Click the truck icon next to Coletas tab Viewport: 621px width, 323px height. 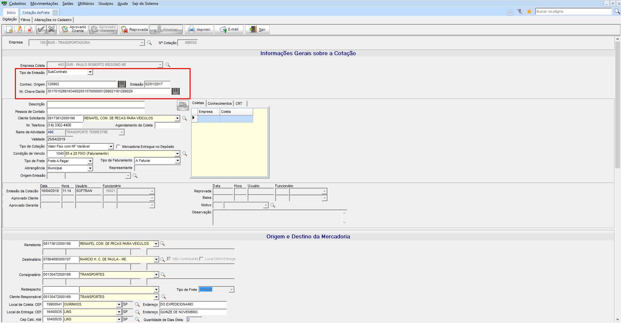tap(183, 105)
